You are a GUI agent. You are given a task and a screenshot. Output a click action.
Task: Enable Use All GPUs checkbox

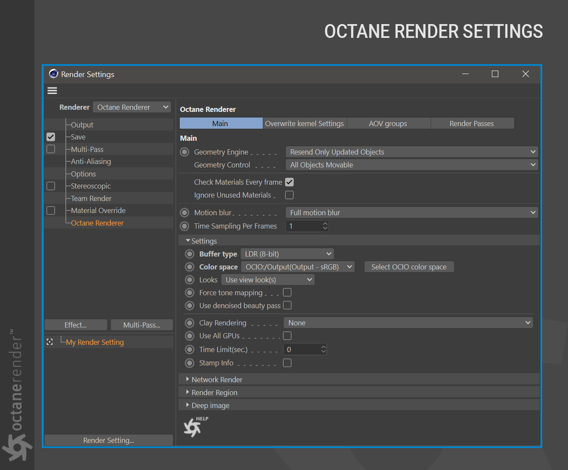pos(287,335)
